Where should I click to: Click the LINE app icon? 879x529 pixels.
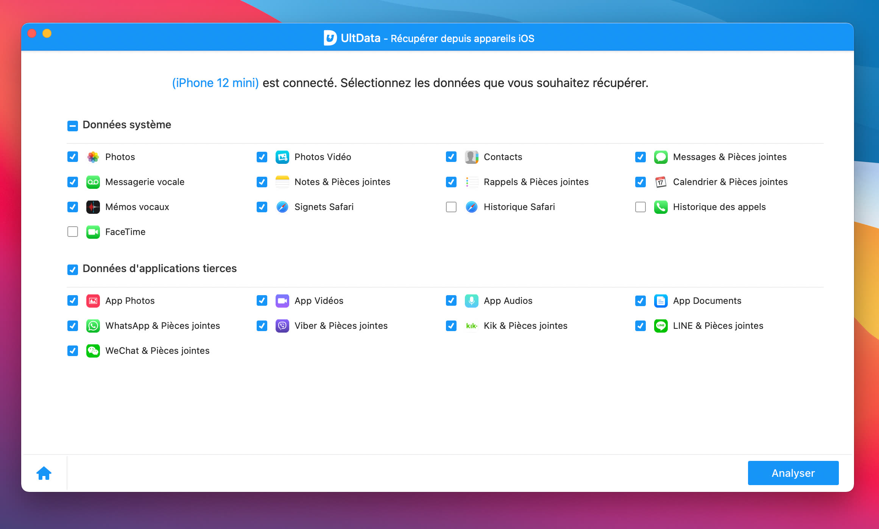(661, 326)
